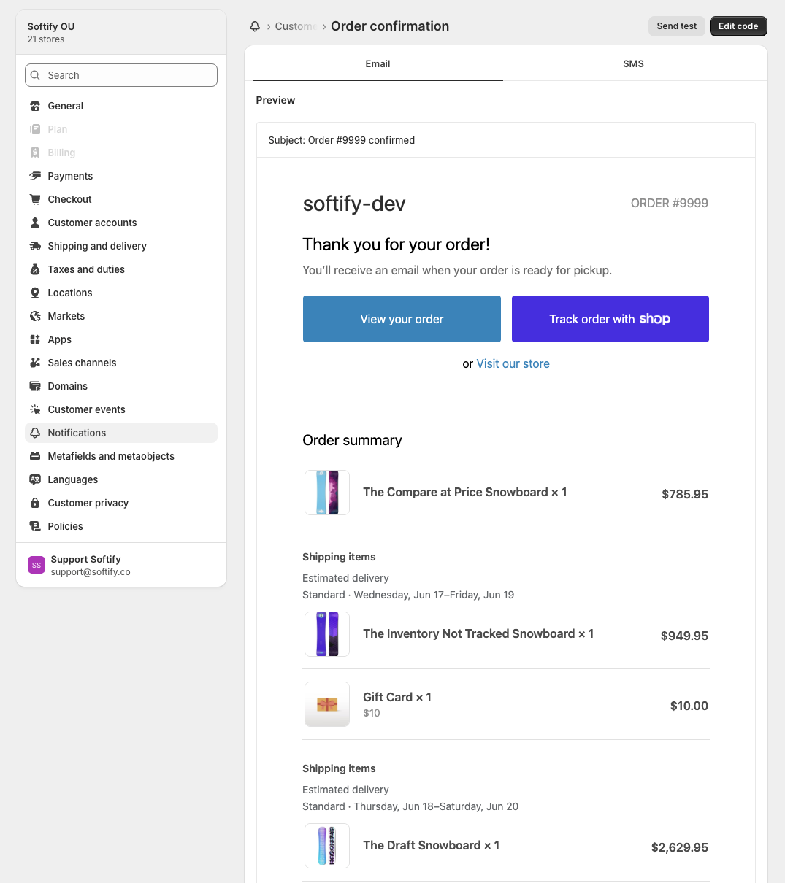
Task: Click the Wednesday, Jun 17–Friday, Jun 19 delivery estimate
Action: [x=433, y=595]
